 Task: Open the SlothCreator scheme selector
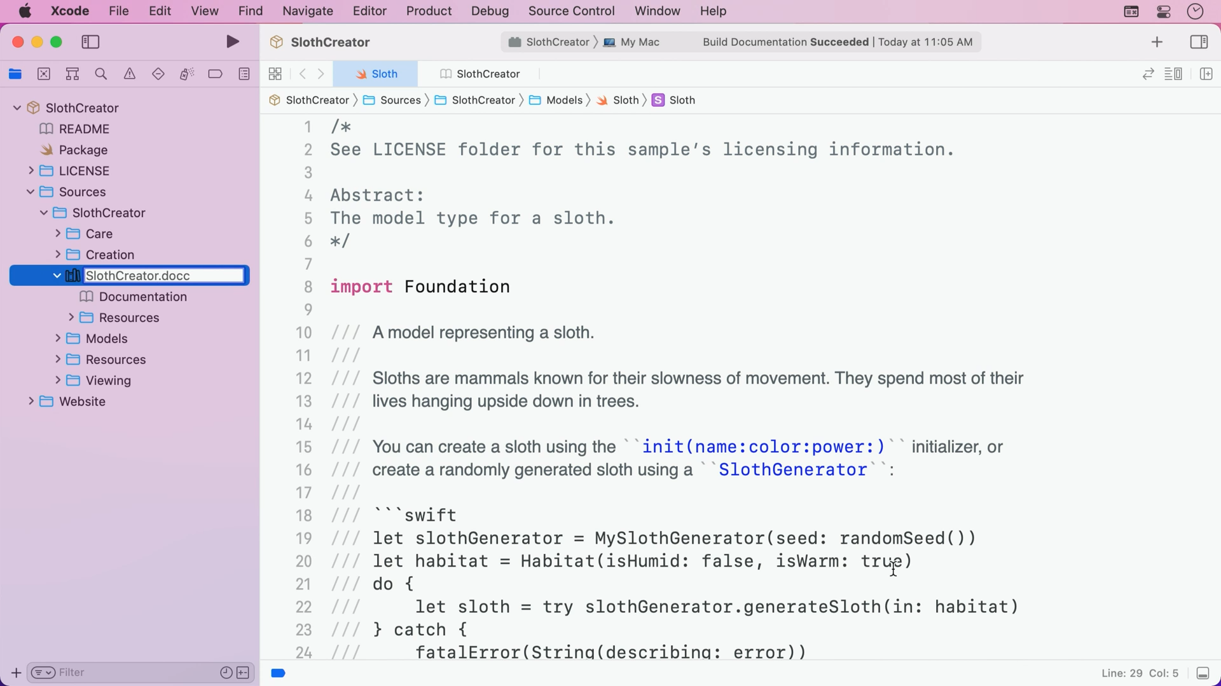coord(549,42)
